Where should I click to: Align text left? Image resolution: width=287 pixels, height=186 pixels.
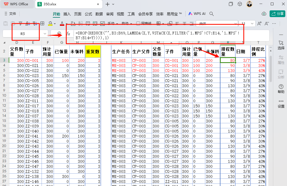click(x=177, y=24)
